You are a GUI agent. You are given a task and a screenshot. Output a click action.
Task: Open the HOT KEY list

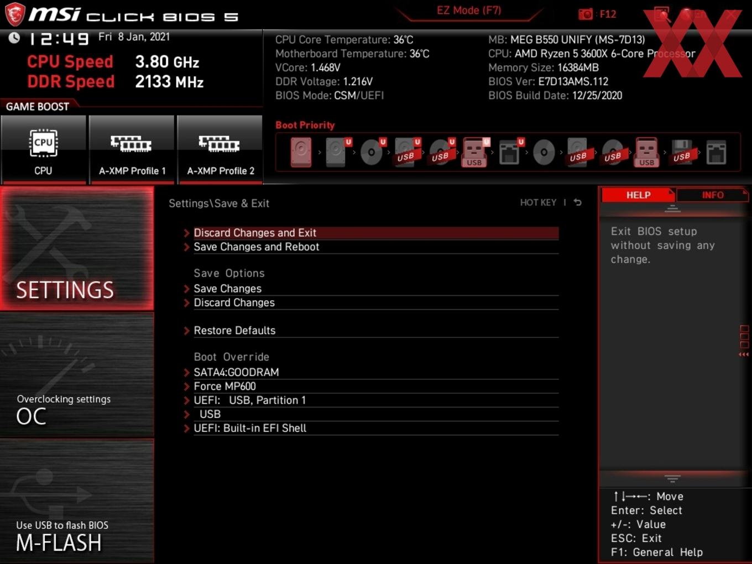tap(538, 202)
